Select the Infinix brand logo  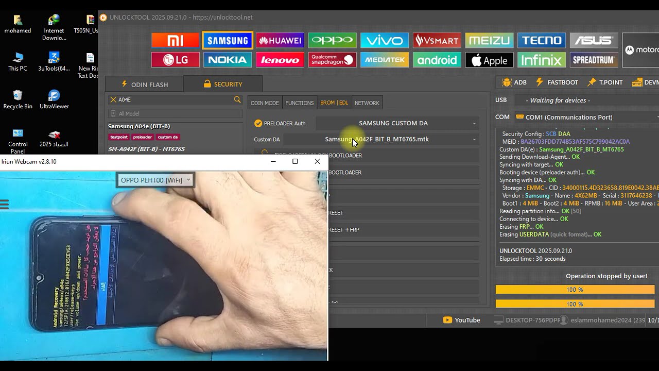542,60
